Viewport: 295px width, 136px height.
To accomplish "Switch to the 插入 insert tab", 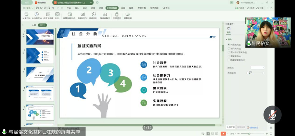I will (77, 8).
